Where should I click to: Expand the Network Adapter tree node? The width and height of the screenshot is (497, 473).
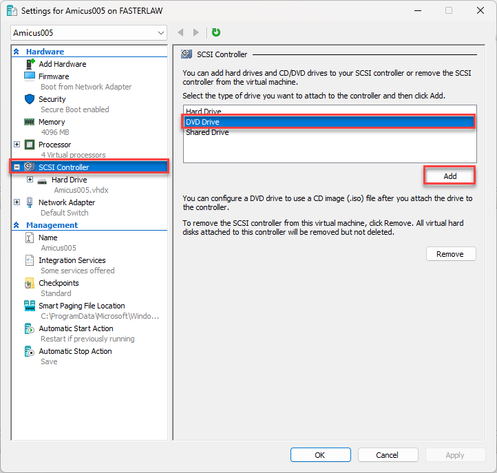click(x=17, y=202)
